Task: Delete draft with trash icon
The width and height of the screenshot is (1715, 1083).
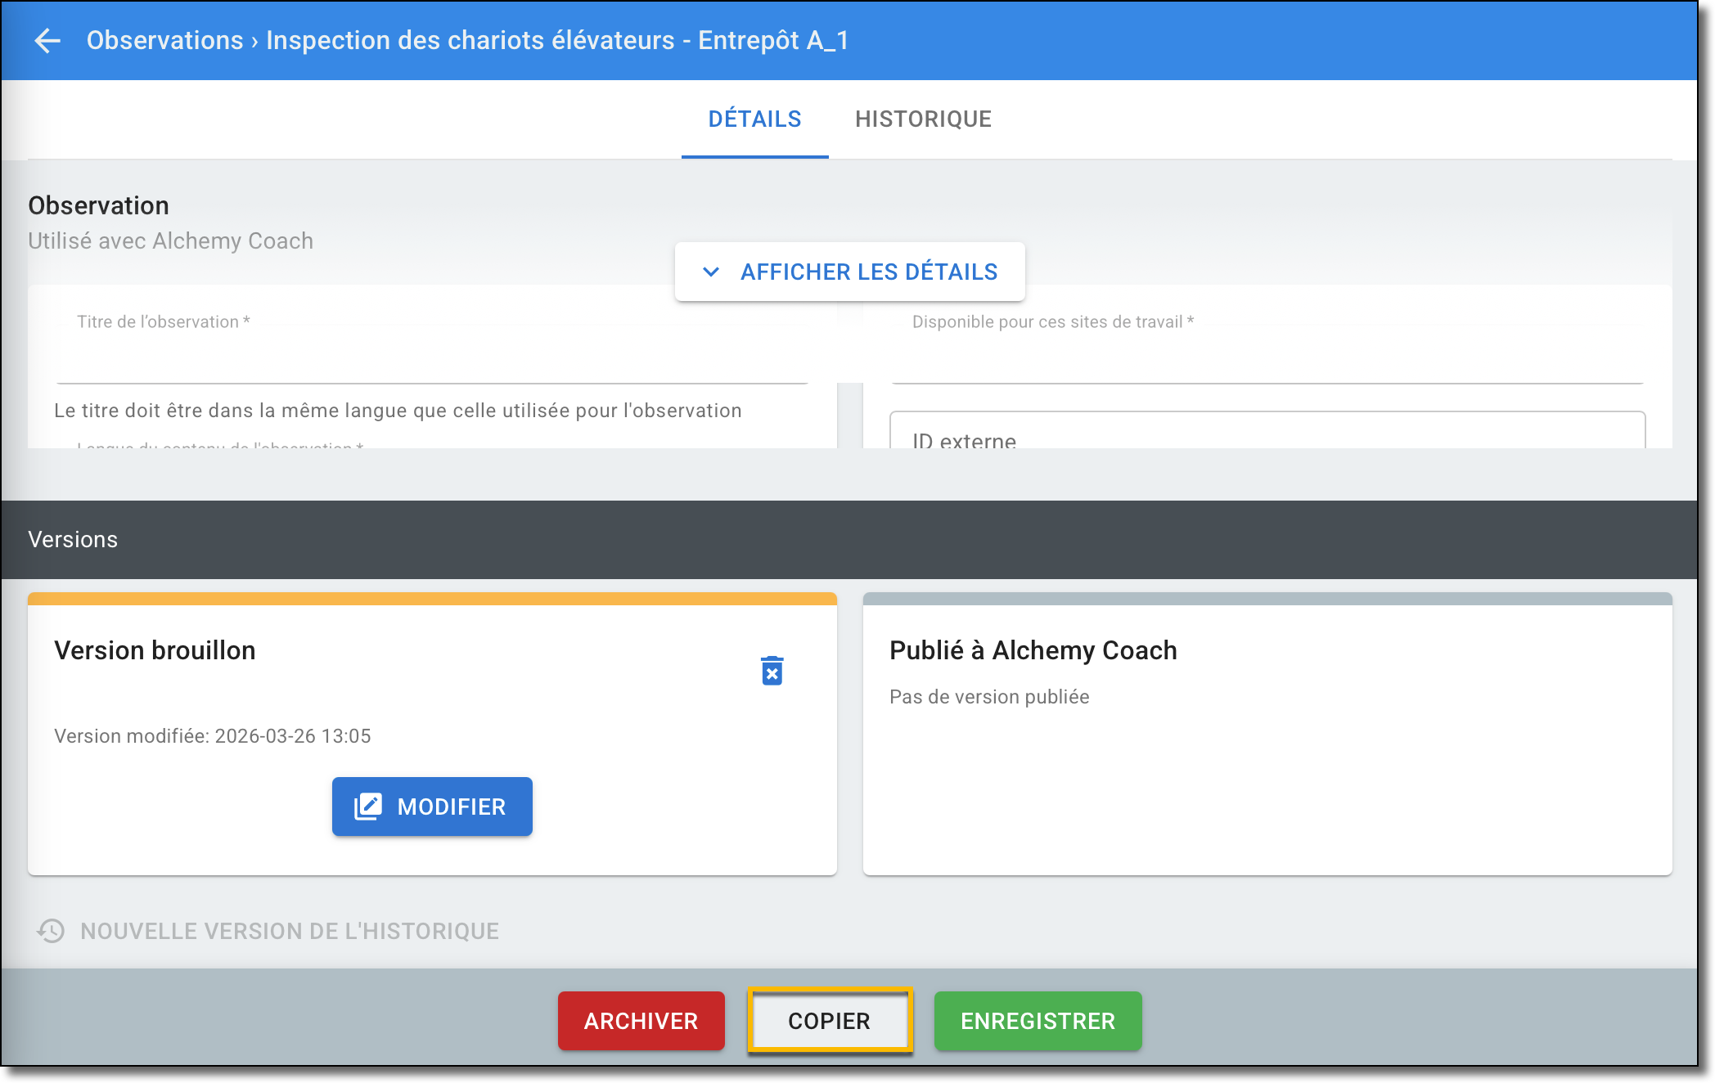Action: tap(772, 671)
